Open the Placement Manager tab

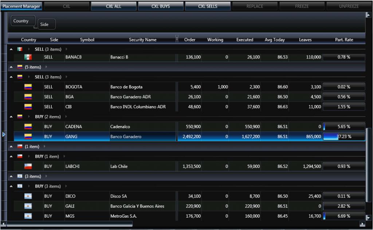tap(21, 6)
